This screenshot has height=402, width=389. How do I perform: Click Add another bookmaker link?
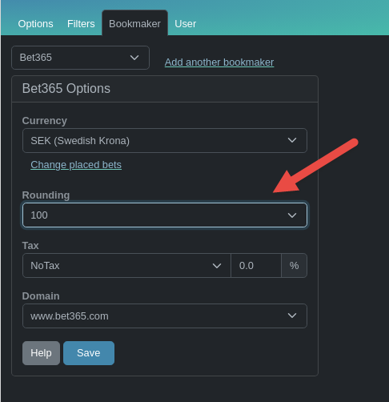point(219,62)
